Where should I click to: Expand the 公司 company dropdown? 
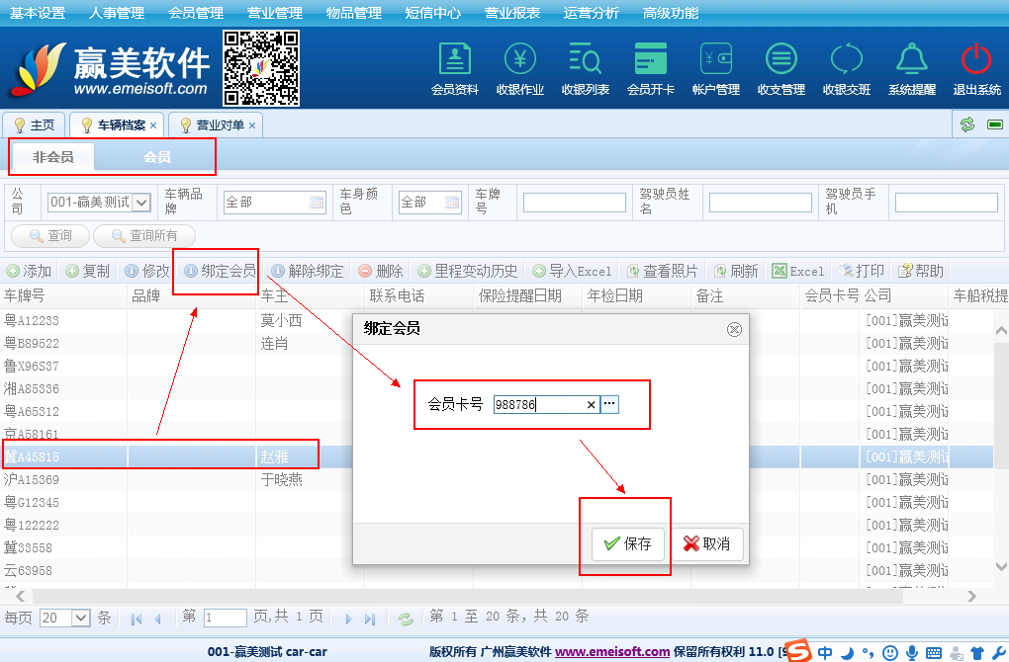click(140, 203)
